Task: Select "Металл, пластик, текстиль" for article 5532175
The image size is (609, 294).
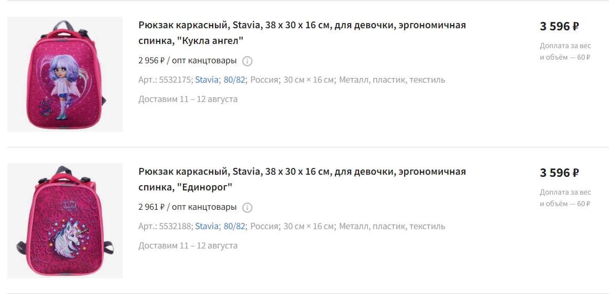Action: click(x=392, y=80)
